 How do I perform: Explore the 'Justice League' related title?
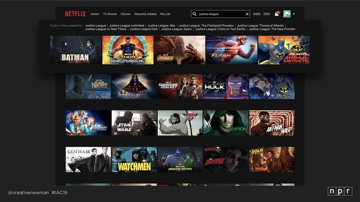click(x=96, y=26)
